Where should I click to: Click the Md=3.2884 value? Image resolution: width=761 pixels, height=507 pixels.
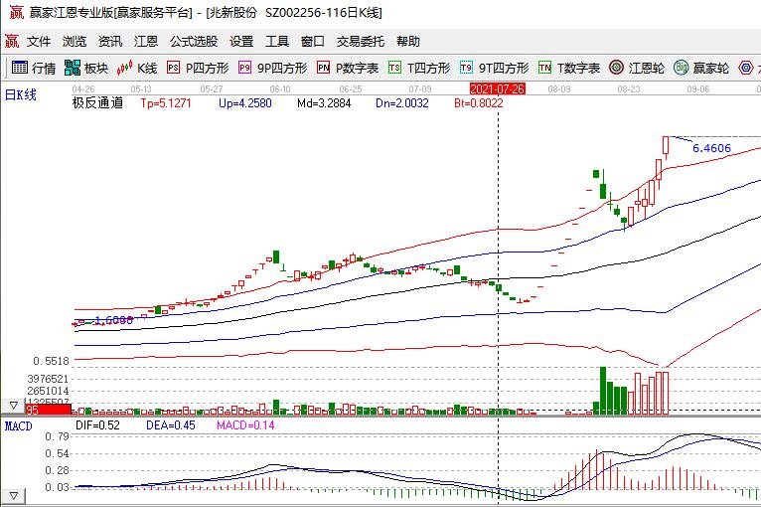pos(324,103)
